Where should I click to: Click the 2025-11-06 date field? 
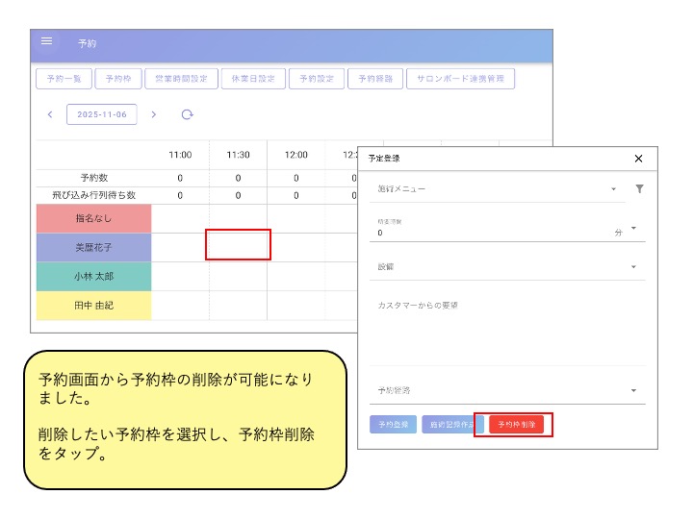pos(101,114)
